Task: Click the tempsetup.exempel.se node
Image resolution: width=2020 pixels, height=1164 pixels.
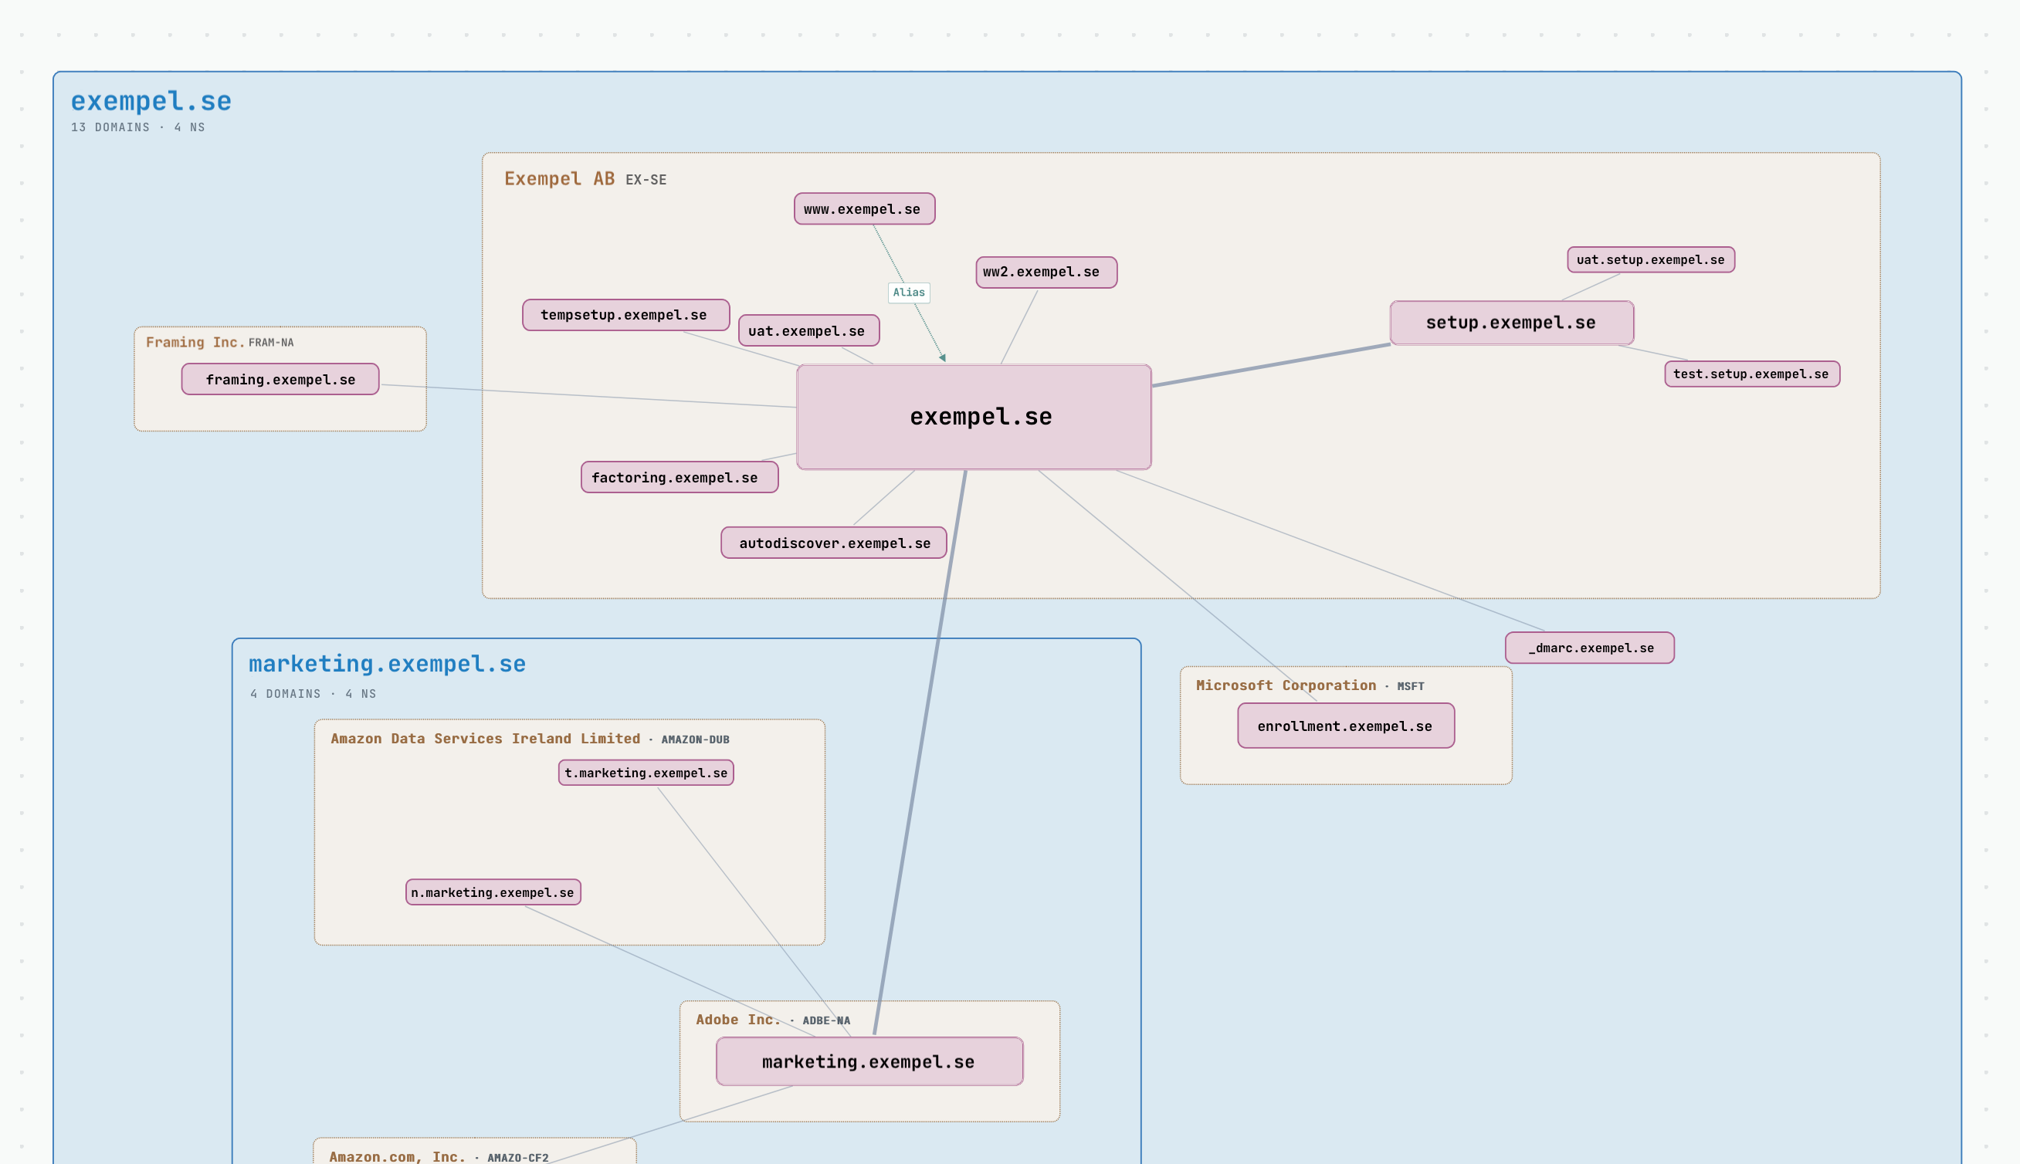Action: pos(625,314)
